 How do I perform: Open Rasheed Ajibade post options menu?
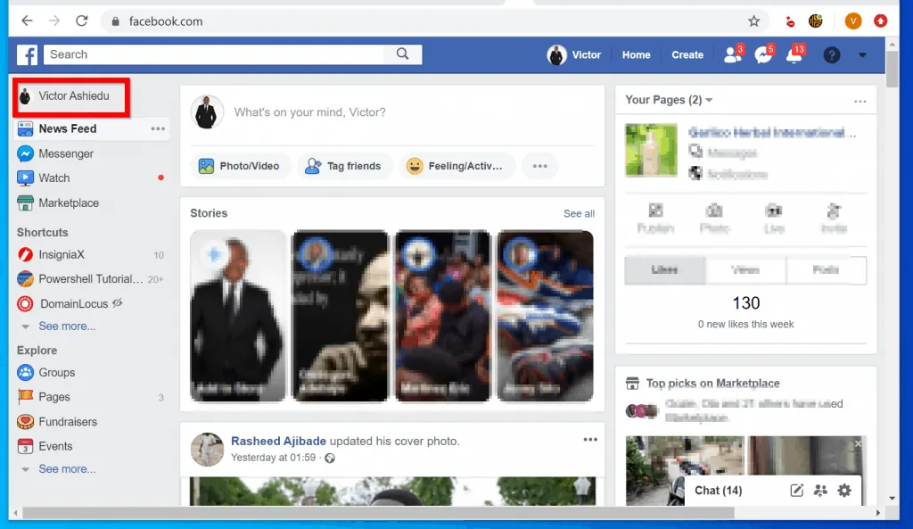pyautogui.click(x=590, y=440)
